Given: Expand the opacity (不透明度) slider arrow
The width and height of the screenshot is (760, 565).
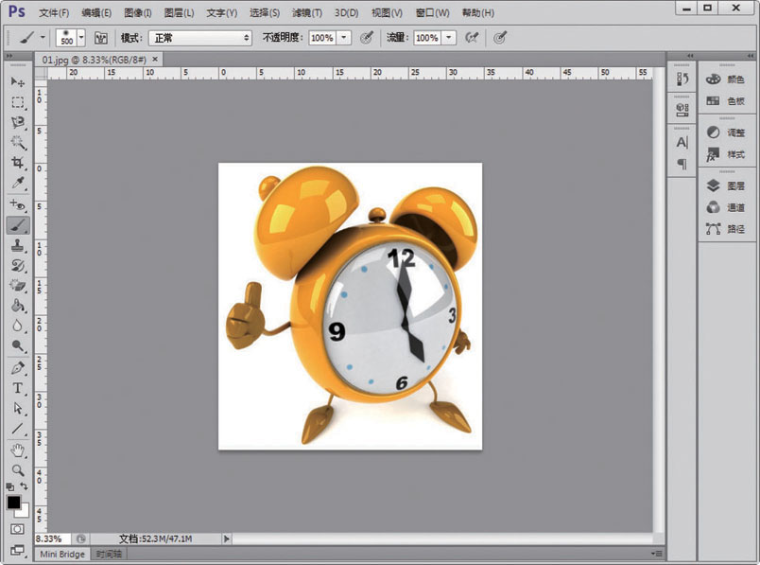Looking at the screenshot, I should (x=344, y=38).
